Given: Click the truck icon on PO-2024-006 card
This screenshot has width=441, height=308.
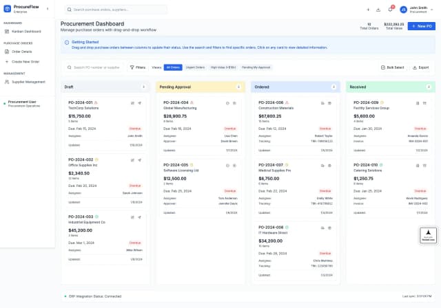Looking at the screenshot, I should coord(322,102).
